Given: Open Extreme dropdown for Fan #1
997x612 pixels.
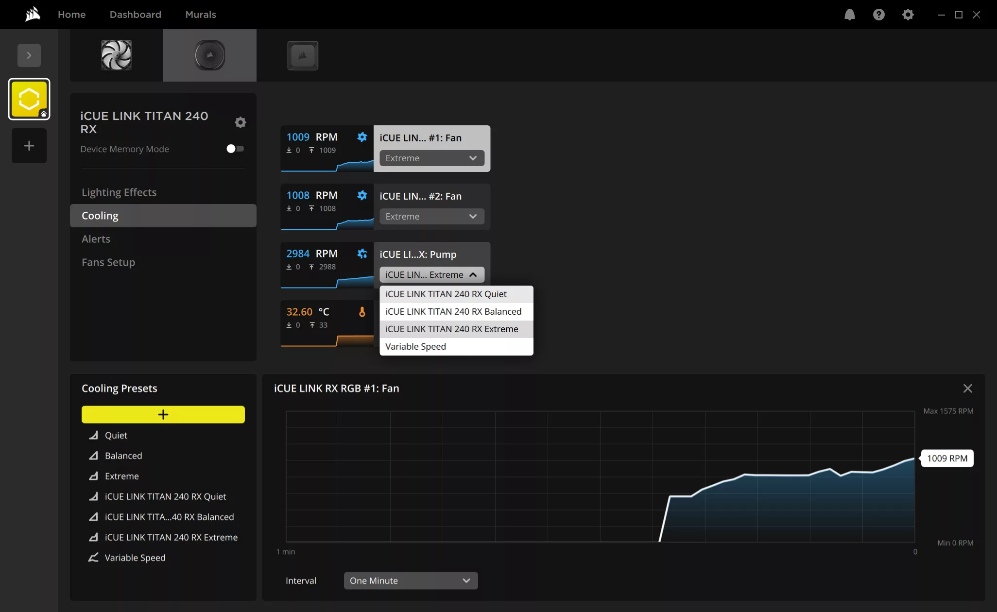Looking at the screenshot, I should tap(432, 158).
